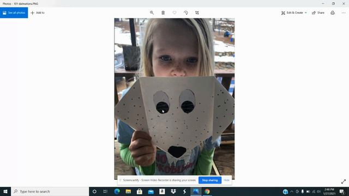The image size is (349, 196).
Task: Click the taskbar search box
Action: click(50, 191)
